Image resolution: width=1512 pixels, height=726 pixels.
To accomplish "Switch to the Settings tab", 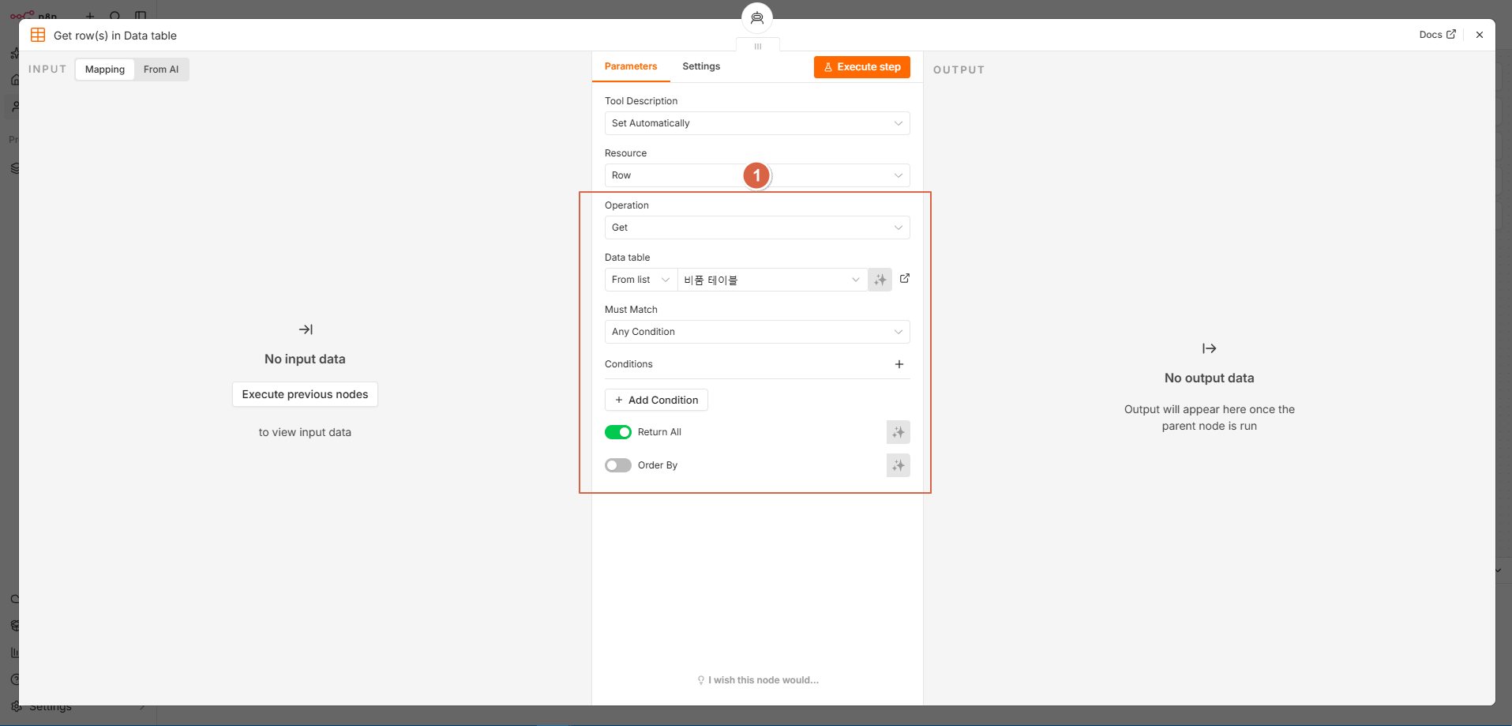I will [x=701, y=66].
